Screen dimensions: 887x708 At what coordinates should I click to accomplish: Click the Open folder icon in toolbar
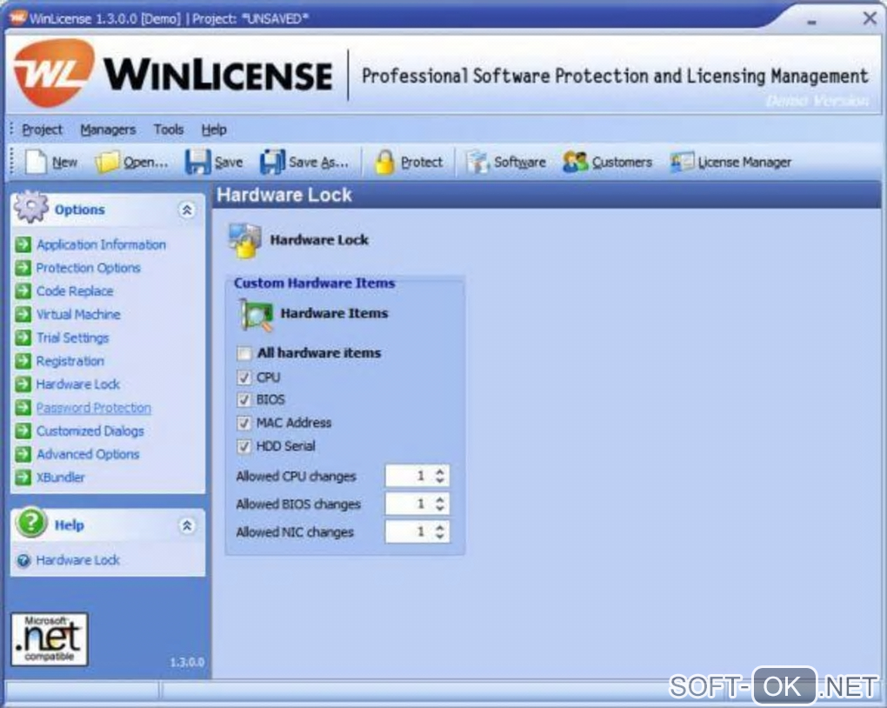(x=107, y=162)
